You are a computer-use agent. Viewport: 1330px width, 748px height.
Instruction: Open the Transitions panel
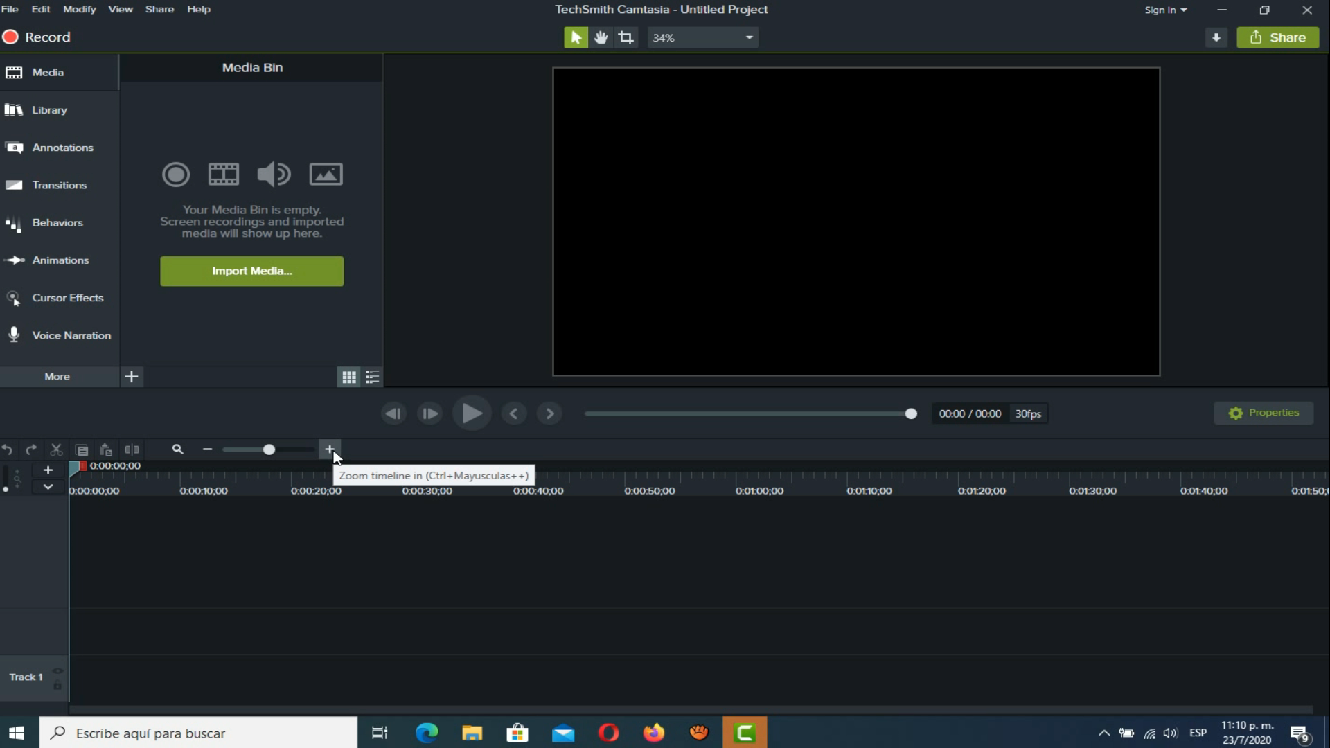tap(59, 185)
